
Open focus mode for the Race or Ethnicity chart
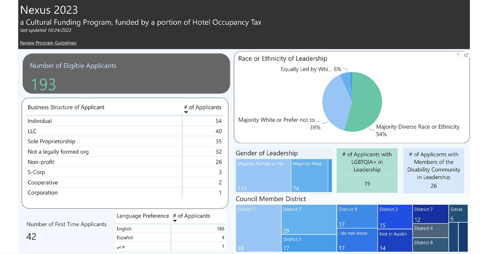466,55
